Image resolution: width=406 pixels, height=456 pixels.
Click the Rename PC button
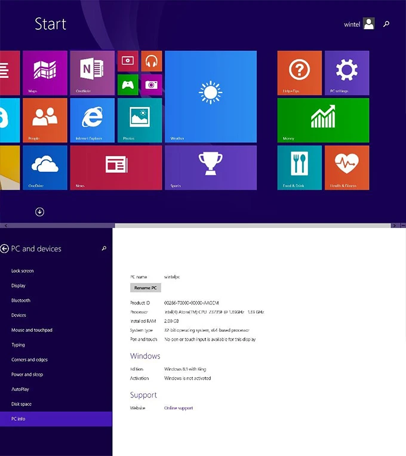[x=146, y=288]
